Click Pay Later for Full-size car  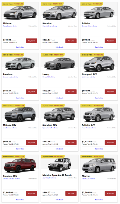[110, 41]
